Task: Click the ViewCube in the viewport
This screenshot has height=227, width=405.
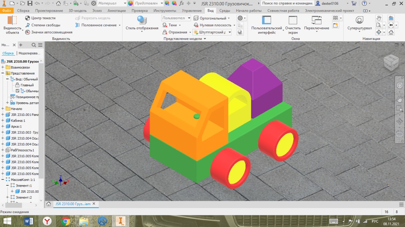Action: point(391,62)
